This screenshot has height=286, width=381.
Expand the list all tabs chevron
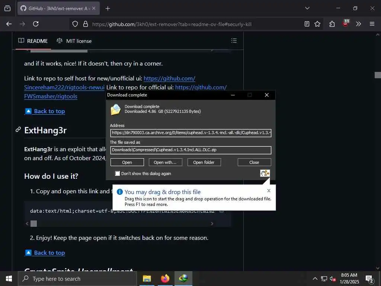307,8
